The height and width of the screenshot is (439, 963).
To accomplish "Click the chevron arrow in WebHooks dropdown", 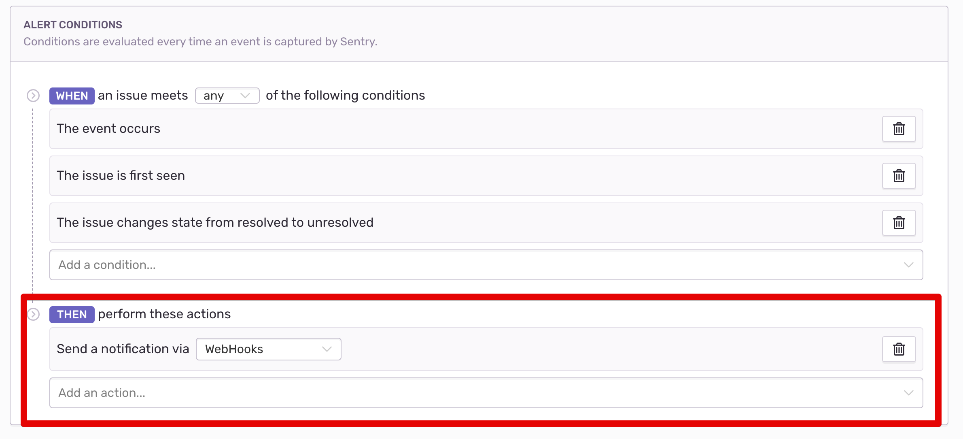I will [x=327, y=349].
